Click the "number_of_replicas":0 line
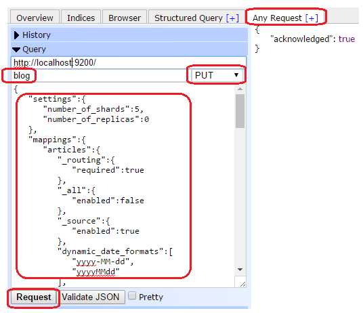 tap(96, 119)
